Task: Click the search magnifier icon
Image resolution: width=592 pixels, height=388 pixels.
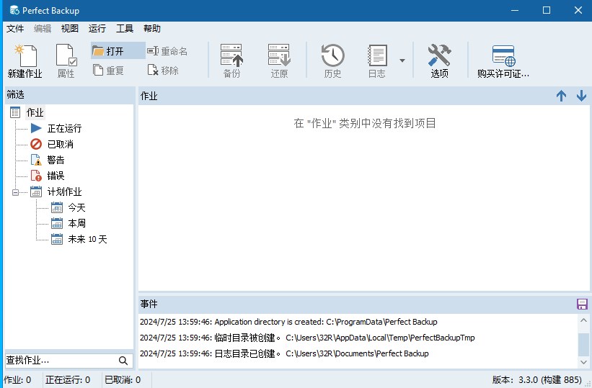Action: [123, 361]
